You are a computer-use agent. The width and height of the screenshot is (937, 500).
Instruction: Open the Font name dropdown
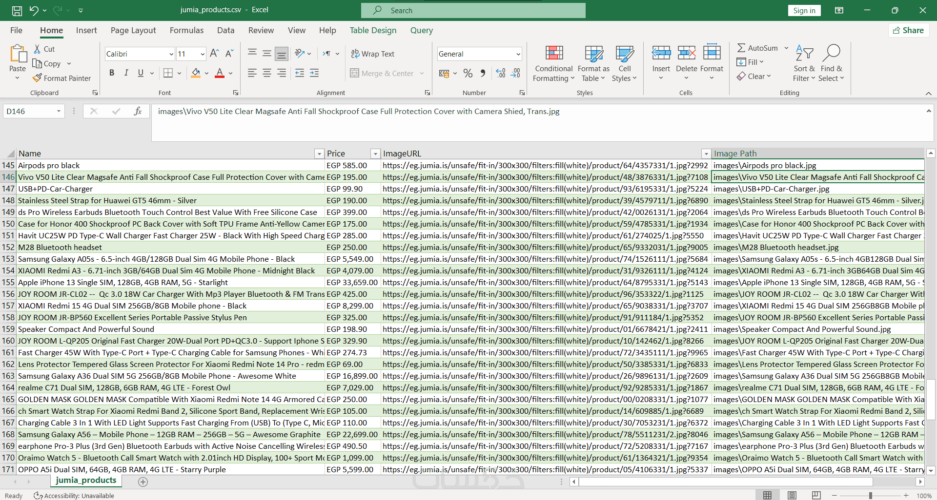point(171,54)
